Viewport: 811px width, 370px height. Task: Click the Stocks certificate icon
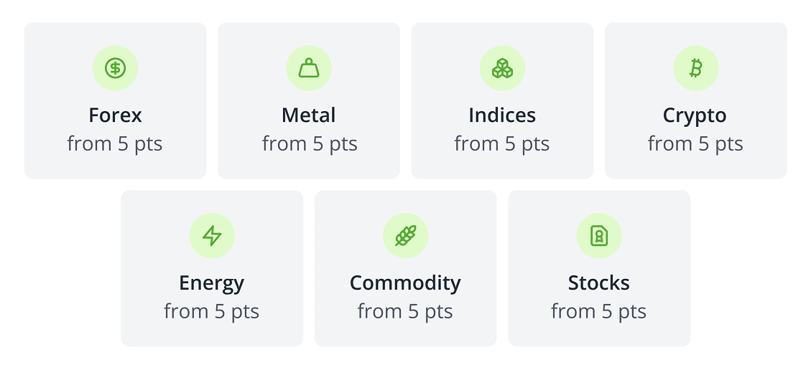(599, 235)
